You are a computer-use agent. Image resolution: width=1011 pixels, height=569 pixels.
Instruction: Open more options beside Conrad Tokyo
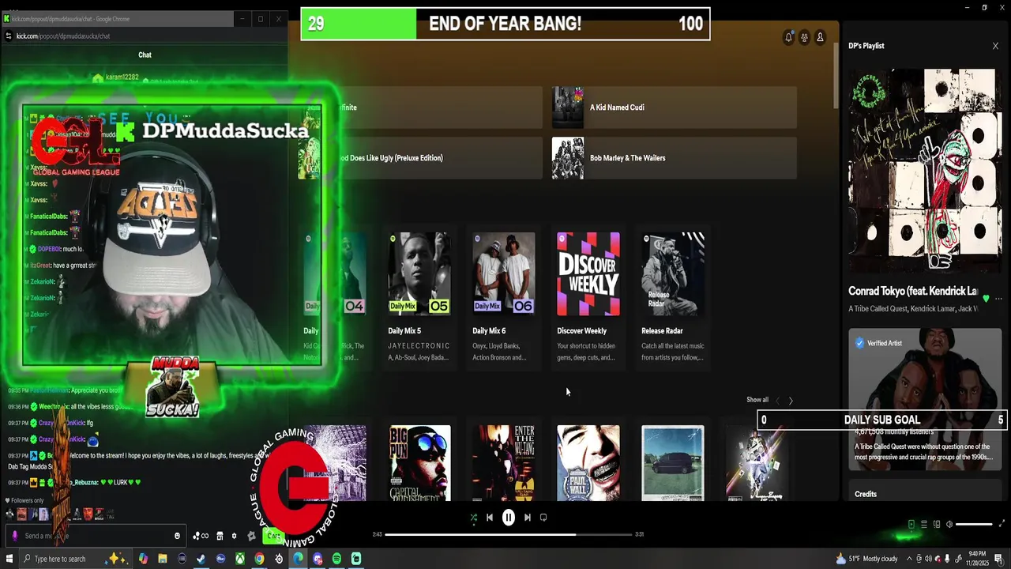coord(998,299)
